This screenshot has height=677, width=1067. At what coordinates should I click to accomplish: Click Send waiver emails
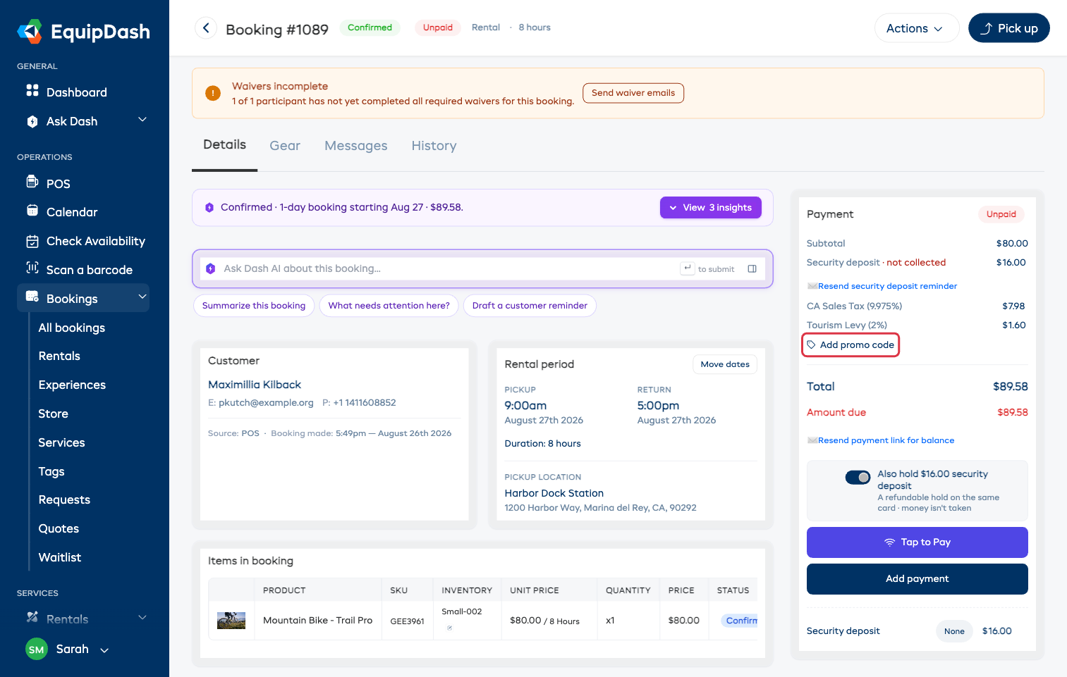tap(633, 93)
